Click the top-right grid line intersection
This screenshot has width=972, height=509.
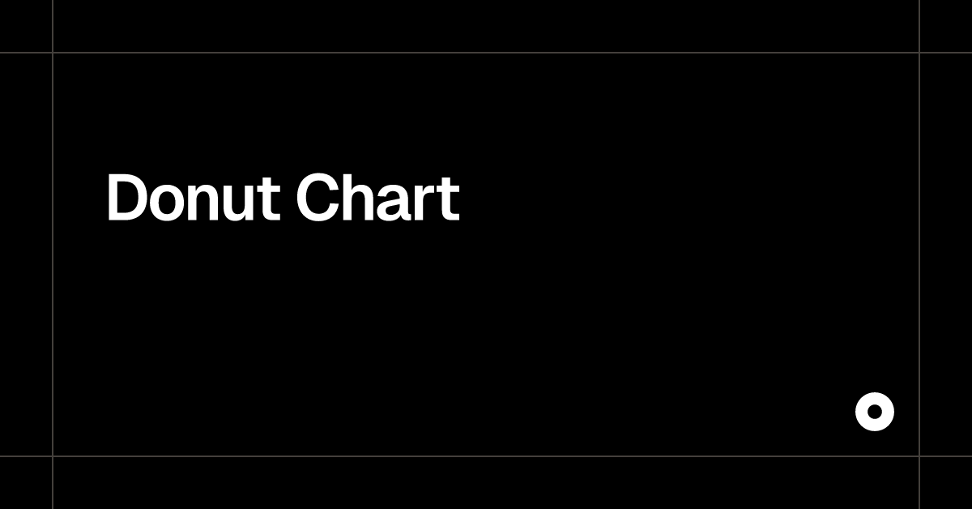[x=919, y=53]
